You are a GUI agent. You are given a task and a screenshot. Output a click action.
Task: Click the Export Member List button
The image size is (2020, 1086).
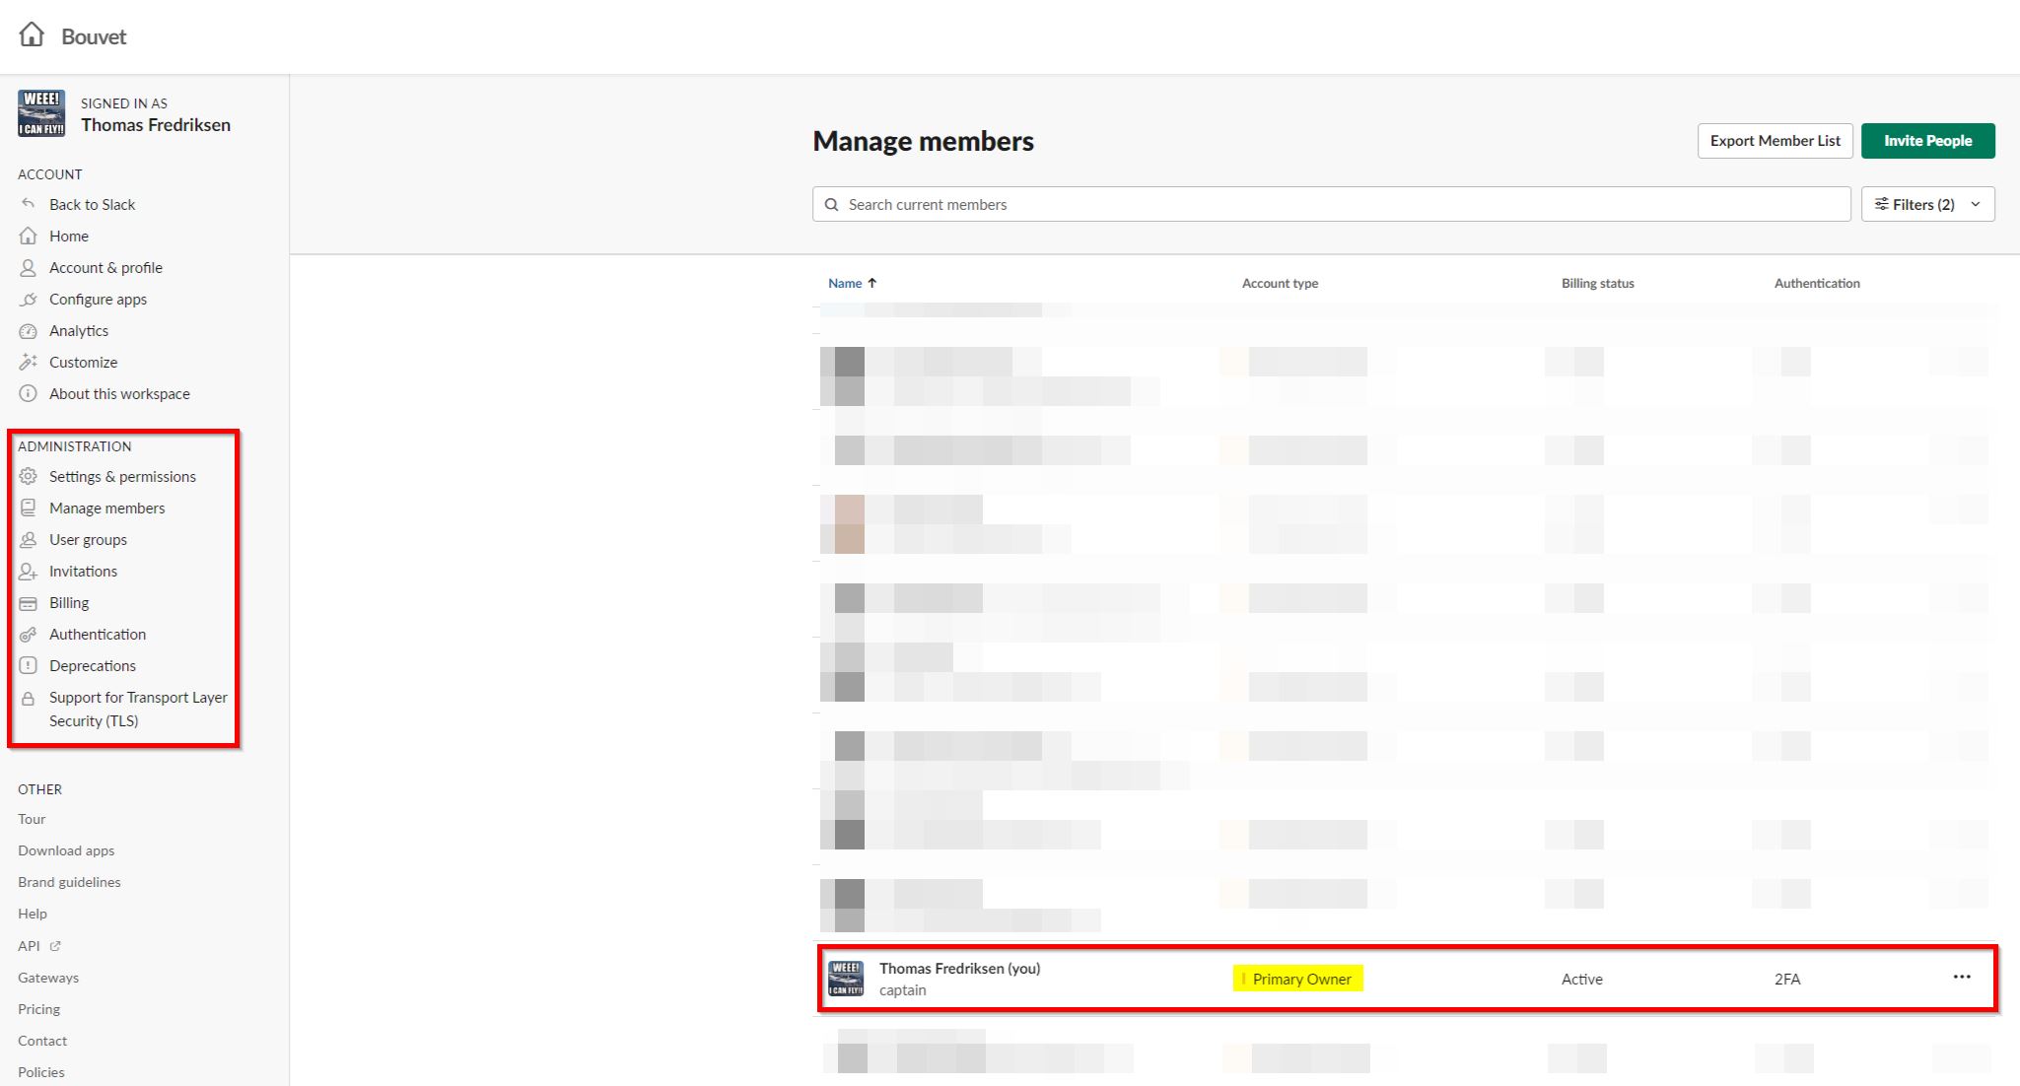pos(1773,139)
